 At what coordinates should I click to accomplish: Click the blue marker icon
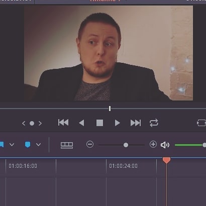[28, 145]
